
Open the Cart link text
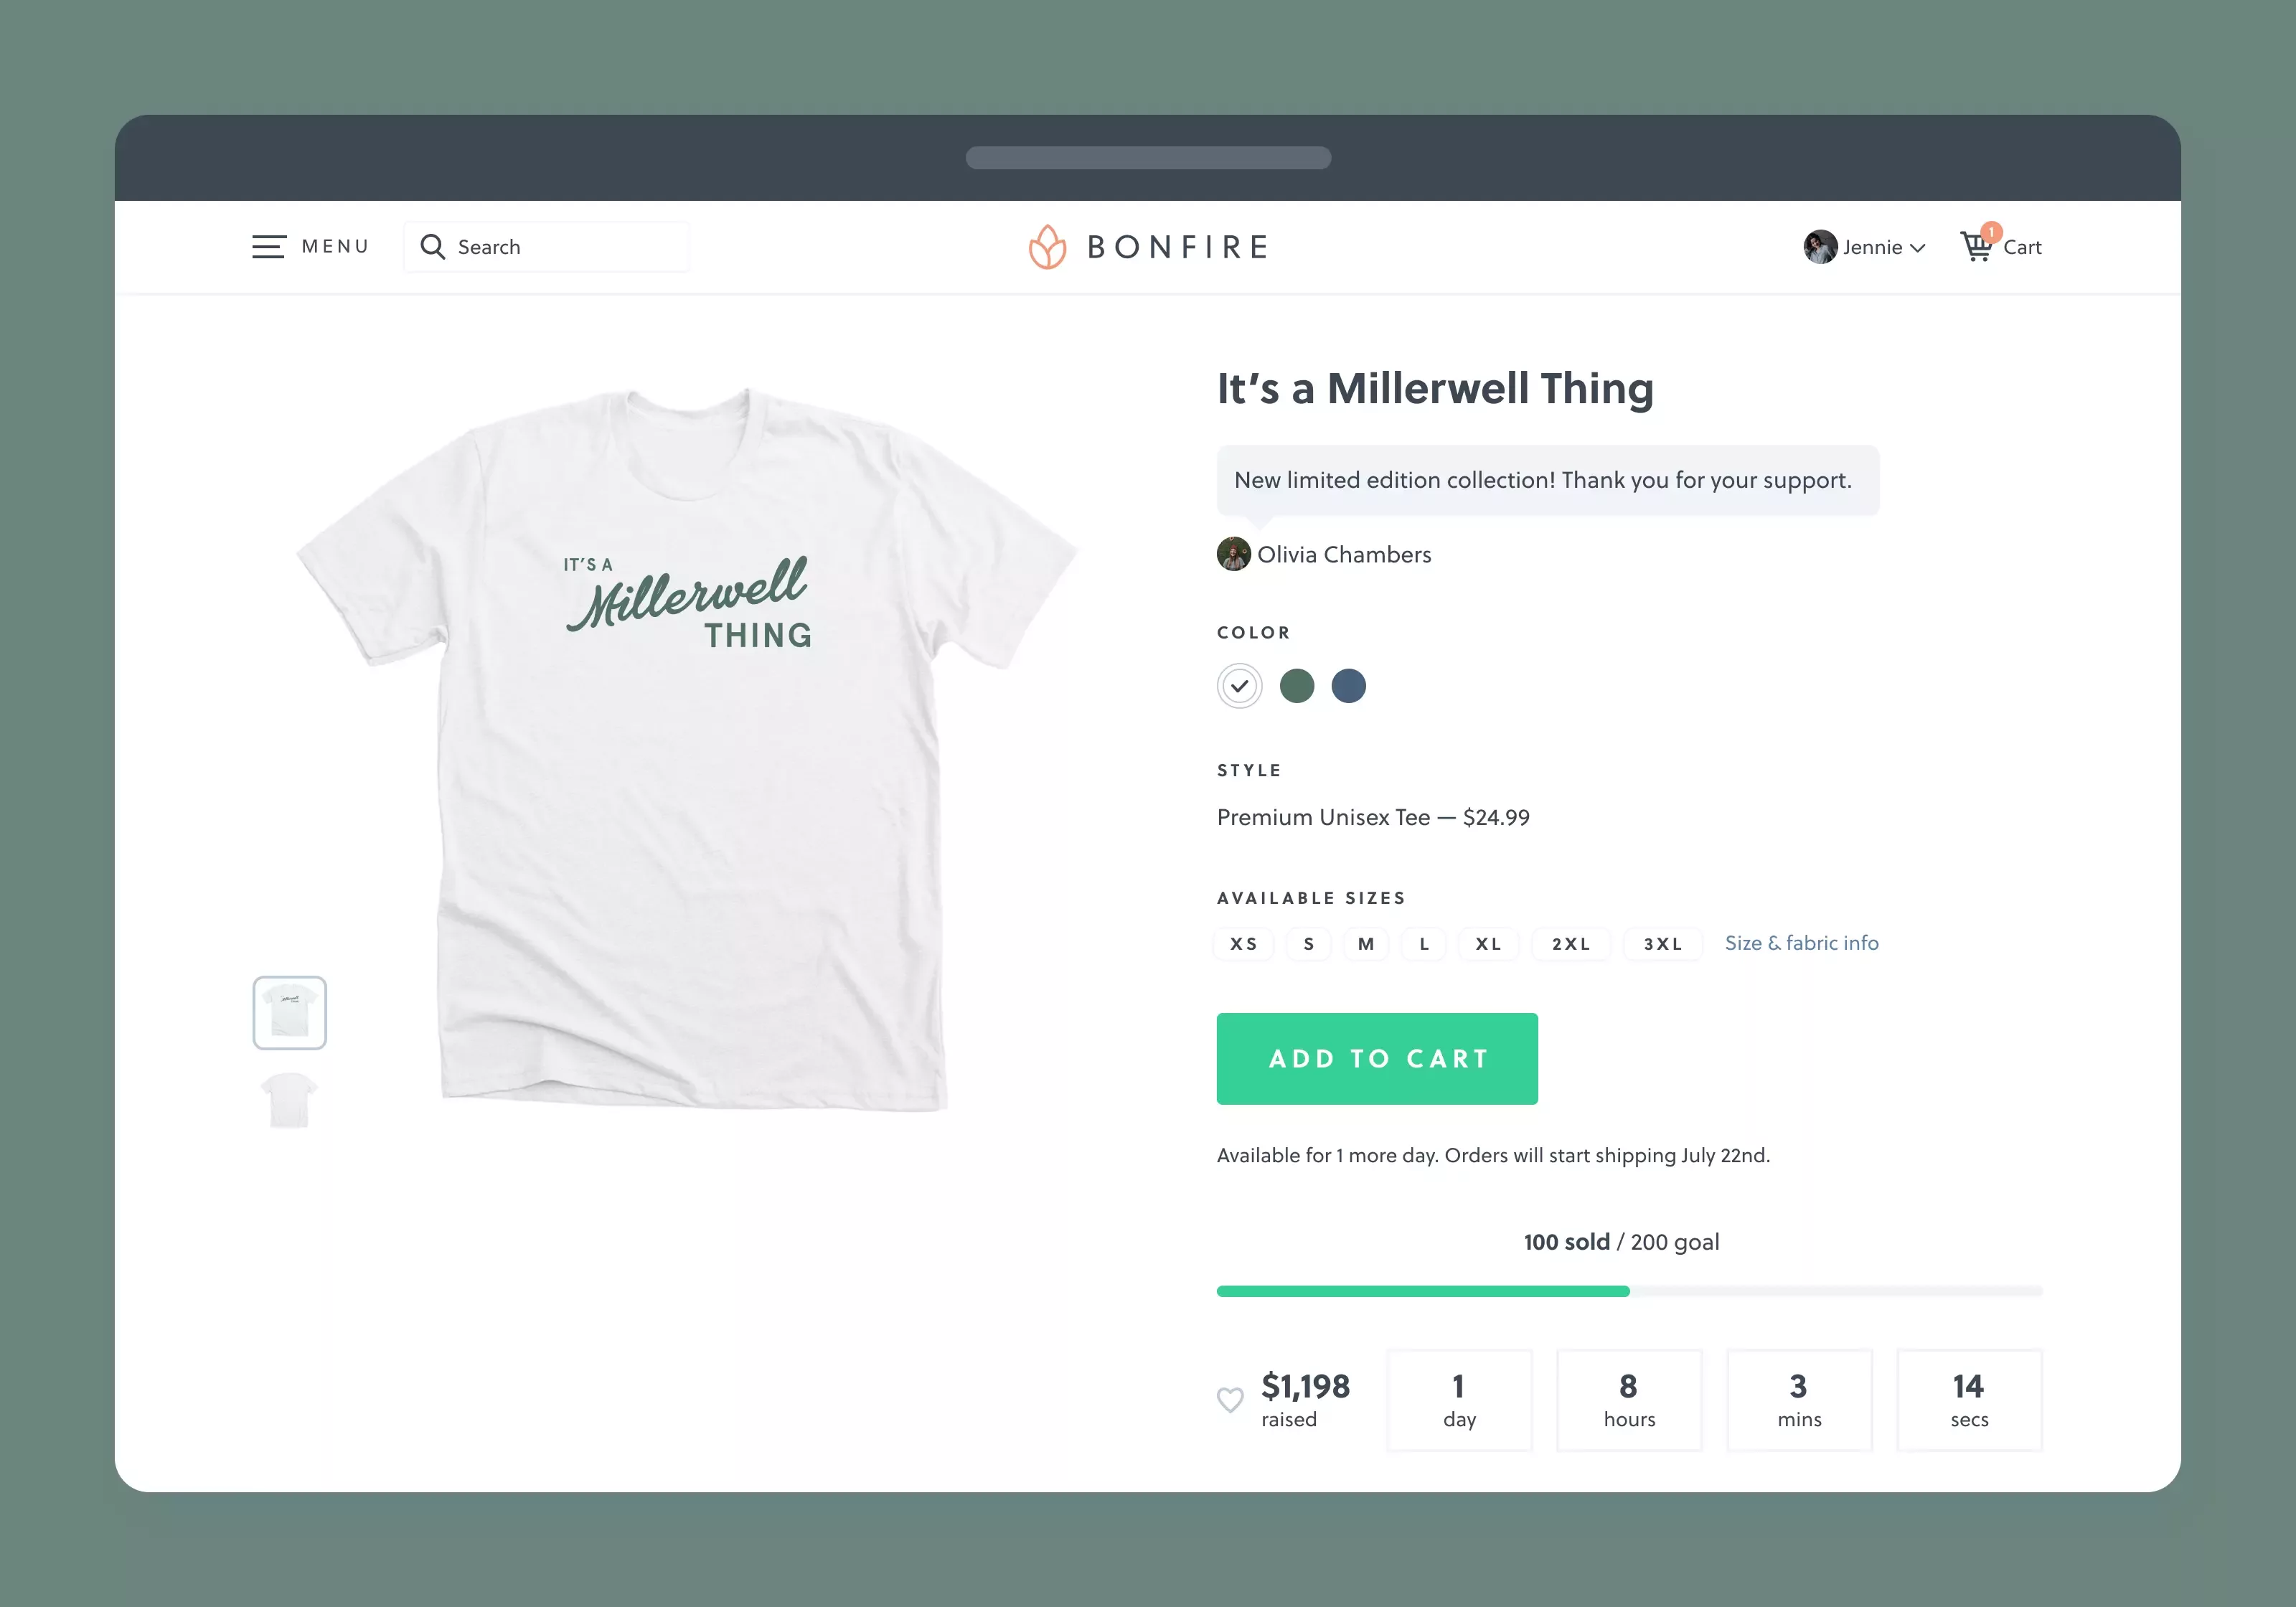(2022, 248)
